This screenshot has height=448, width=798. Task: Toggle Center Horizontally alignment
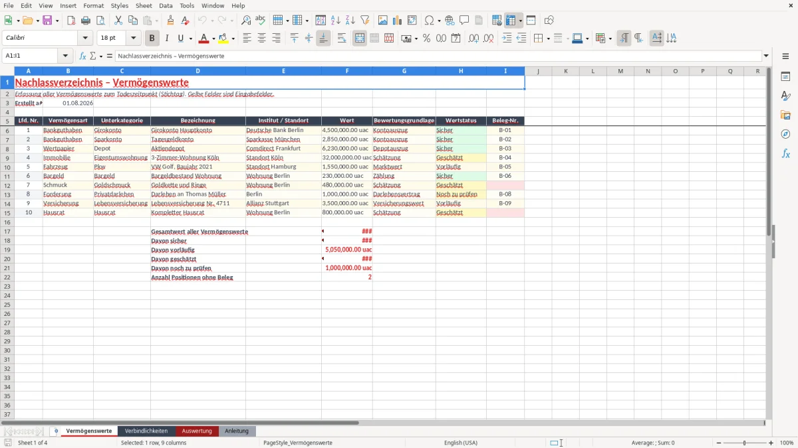262,38
